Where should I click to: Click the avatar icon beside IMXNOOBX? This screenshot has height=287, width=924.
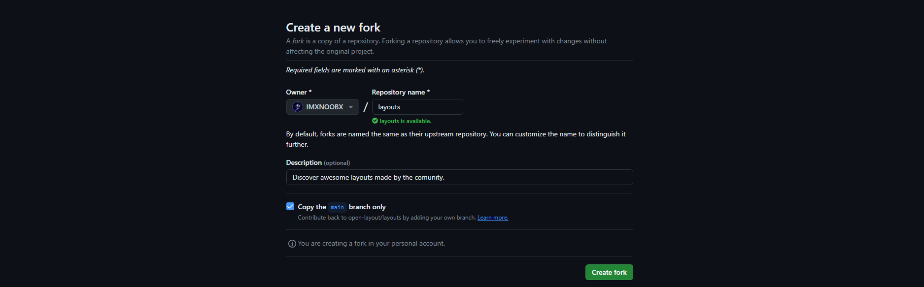coord(297,107)
